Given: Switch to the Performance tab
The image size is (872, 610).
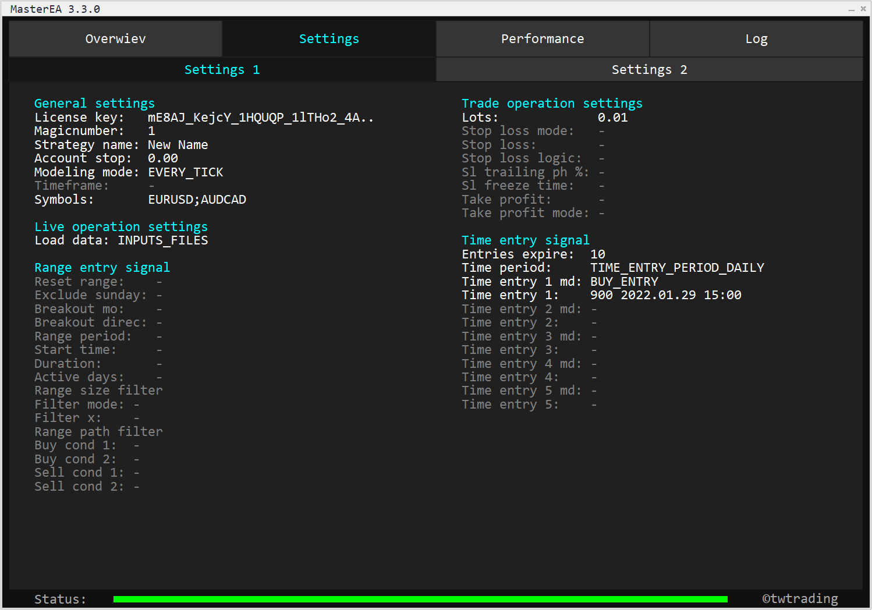Looking at the screenshot, I should pyautogui.click(x=542, y=39).
